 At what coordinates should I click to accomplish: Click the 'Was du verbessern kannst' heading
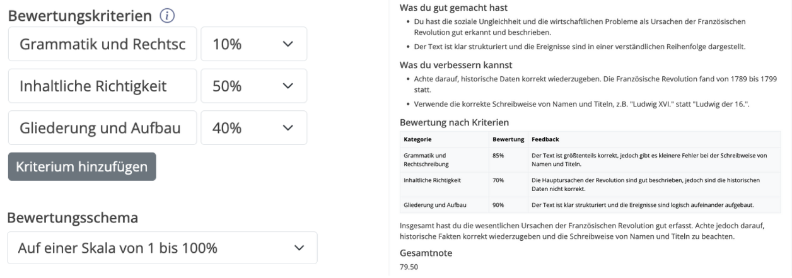tap(456, 65)
